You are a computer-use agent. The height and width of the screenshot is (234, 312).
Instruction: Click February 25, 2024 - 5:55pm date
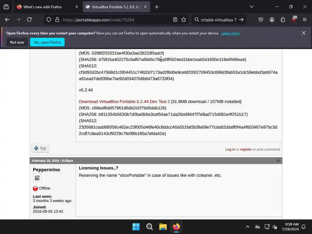[52, 161]
